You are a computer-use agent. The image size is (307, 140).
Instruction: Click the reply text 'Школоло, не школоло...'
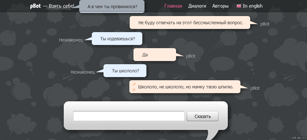point(186,87)
